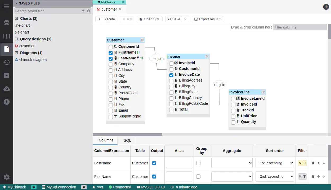331x190 pixels.
Task: Collapse the Charts group in saved files
Action: pos(16,18)
